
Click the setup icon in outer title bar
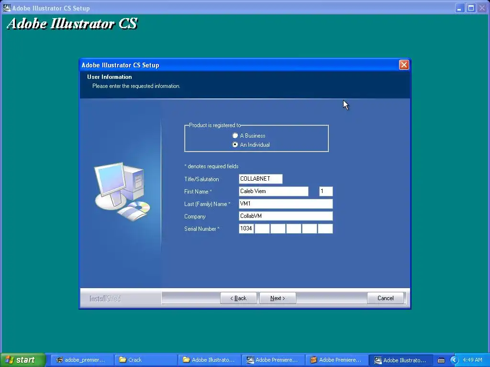pos(6,8)
